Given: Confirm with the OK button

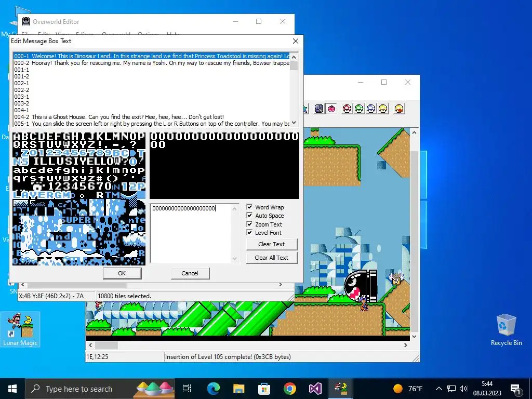Looking at the screenshot, I should (122, 273).
